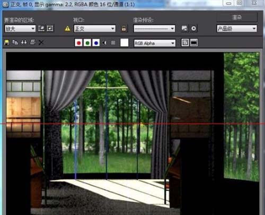Image resolution: width=265 pixels, height=215 pixels.
Task: Open the Render Setup dialog icon
Action: [x=184, y=28]
